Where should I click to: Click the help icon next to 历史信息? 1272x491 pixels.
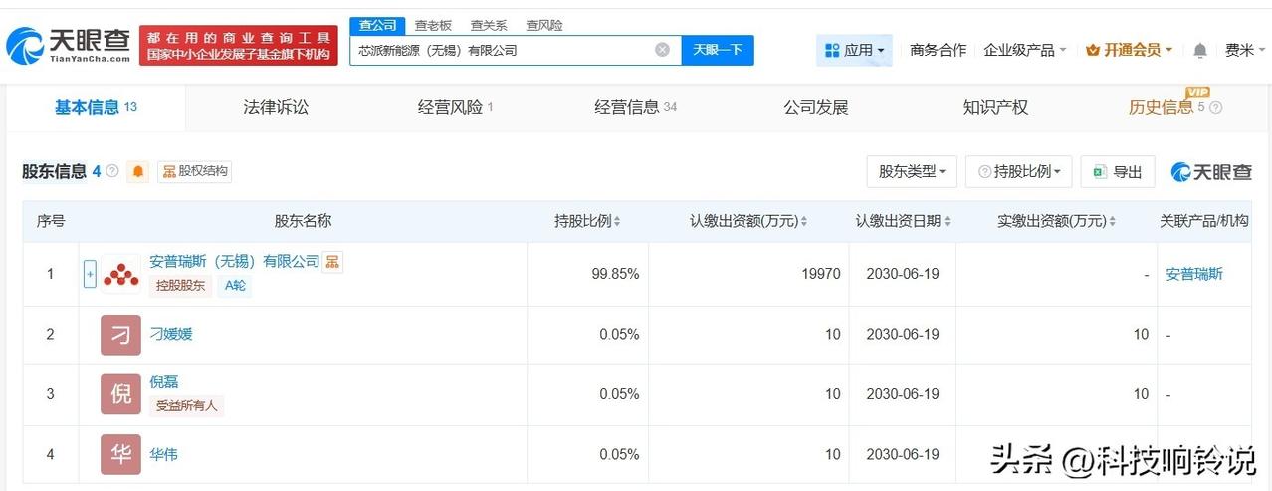point(1215,108)
